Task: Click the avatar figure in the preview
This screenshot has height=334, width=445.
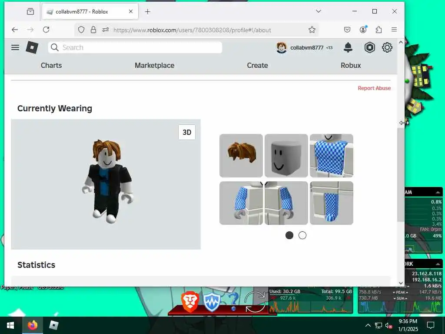Action: pos(108,181)
